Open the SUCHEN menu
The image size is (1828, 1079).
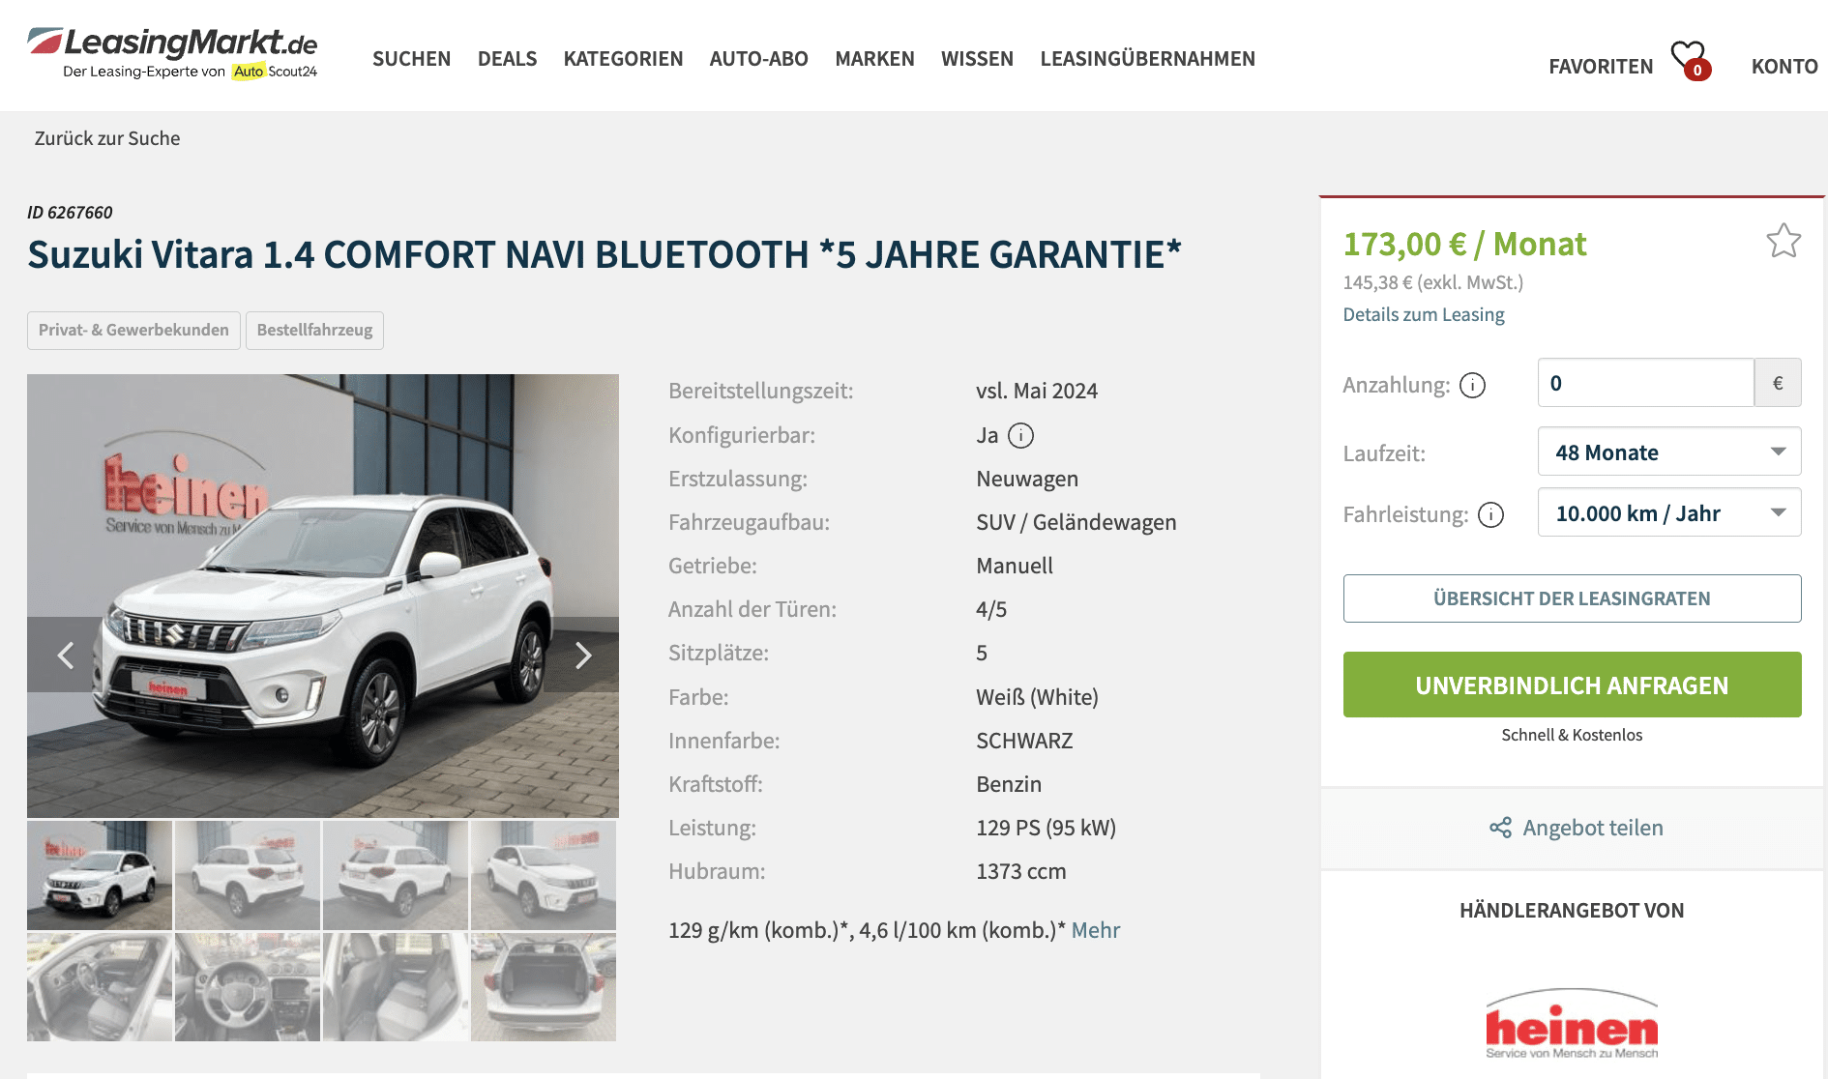412,59
